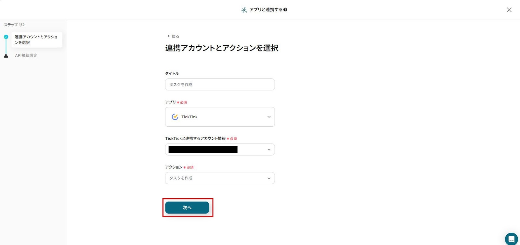
Task: Select the API接続設定 step
Action: point(26,56)
